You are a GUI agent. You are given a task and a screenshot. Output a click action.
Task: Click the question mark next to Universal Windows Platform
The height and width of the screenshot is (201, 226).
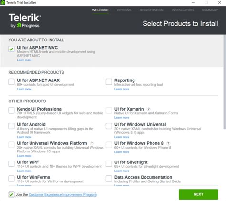pyautogui.click(x=92, y=143)
